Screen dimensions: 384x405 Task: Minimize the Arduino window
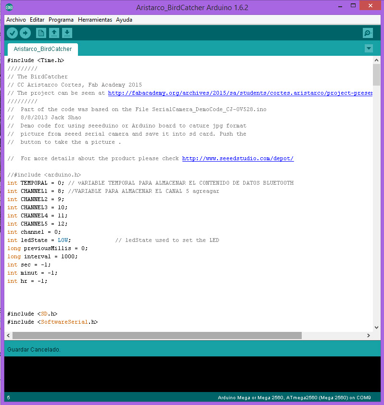[x=340, y=6]
